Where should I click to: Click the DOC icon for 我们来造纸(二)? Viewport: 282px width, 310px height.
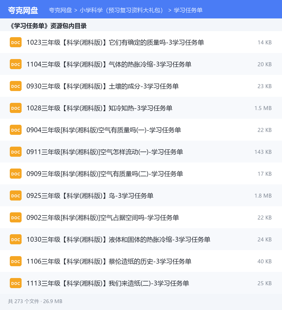tap(16, 283)
